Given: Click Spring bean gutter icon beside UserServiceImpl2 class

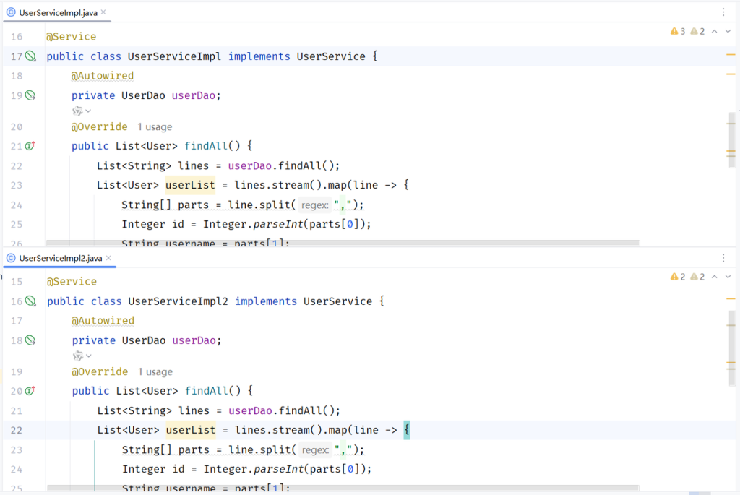Looking at the screenshot, I should [x=30, y=301].
